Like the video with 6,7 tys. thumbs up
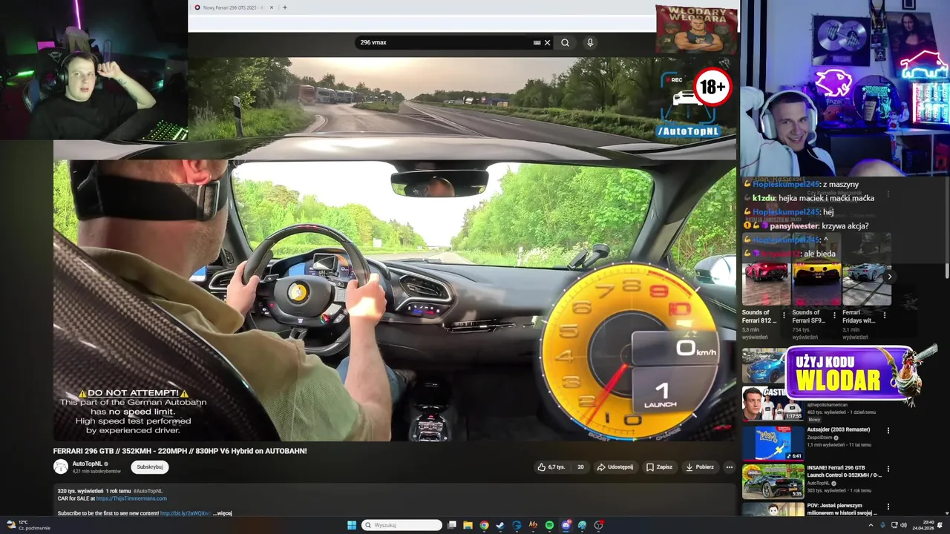 [551, 467]
